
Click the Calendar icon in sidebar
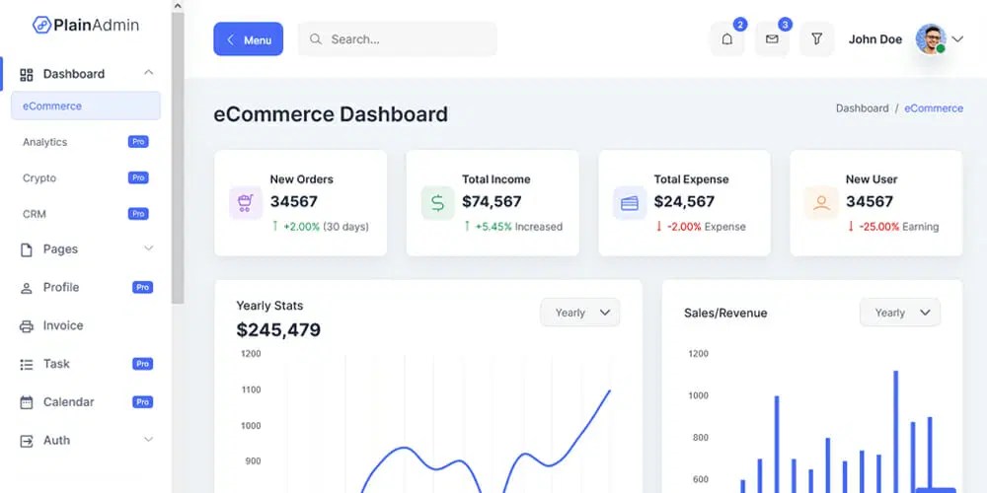click(x=27, y=402)
